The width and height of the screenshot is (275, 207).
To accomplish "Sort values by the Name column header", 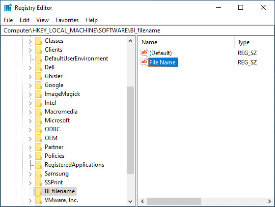I will point(187,42).
